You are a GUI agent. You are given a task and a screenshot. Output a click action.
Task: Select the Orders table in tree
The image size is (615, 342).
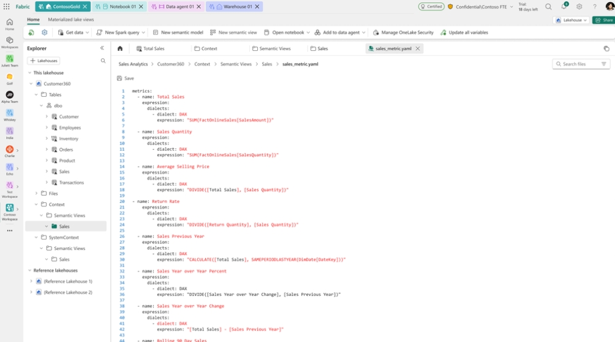(x=66, y=150)
